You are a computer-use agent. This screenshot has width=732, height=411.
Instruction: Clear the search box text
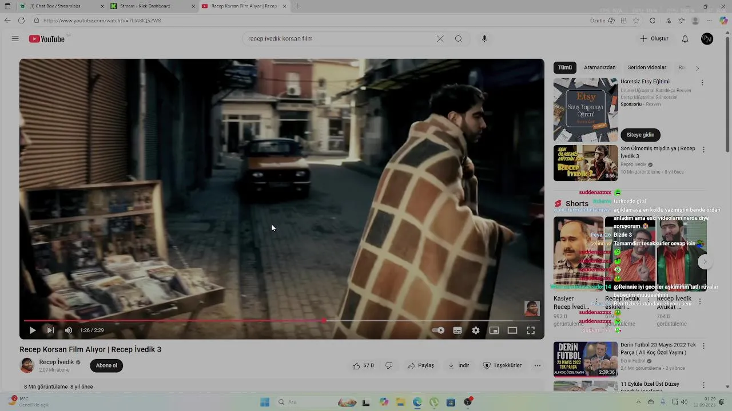[x=440, y=39]
